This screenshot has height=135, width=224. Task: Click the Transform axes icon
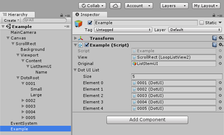[x=81, y=38]
